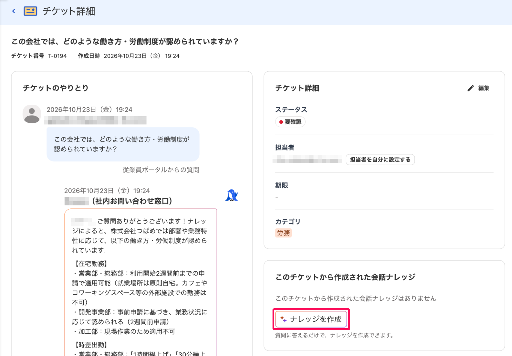Click the 労務 category tag
Viewport: 512px width, 356px height.
pyautogui.click(x=284, y=233)
